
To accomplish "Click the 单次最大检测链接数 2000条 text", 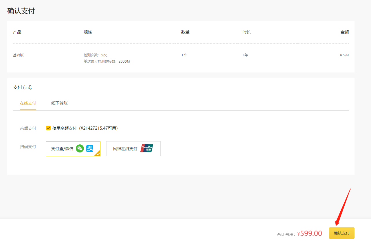I will [107, 62].
